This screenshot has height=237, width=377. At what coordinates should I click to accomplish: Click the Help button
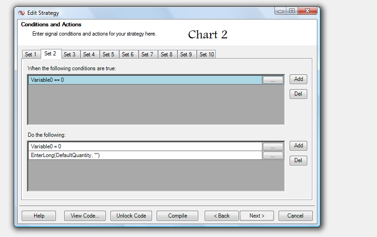pos(39,216)
